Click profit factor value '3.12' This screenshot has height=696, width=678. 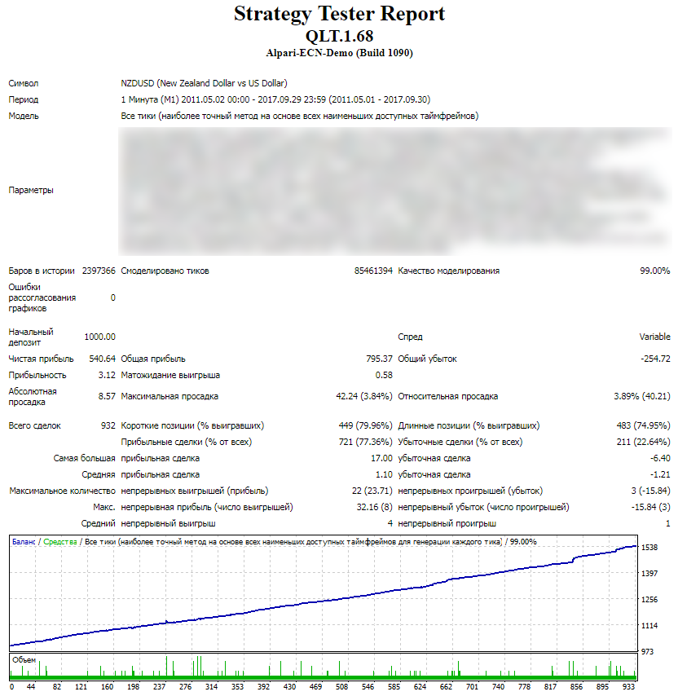coord(107,375)
